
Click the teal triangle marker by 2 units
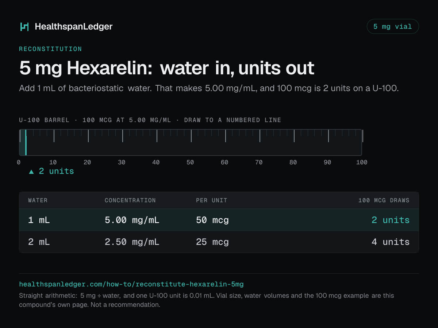pos(31,172)
